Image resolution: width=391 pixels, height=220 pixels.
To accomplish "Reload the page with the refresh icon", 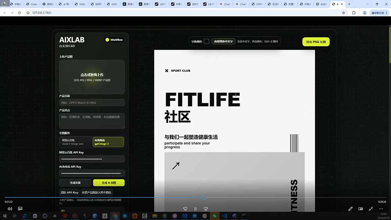I will click(x=19, y=13).
